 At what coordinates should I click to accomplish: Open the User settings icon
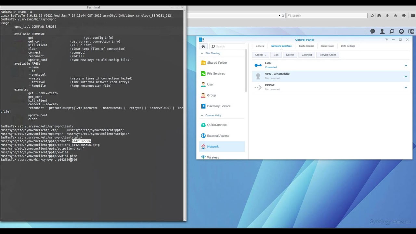click(x=203, y=84)
